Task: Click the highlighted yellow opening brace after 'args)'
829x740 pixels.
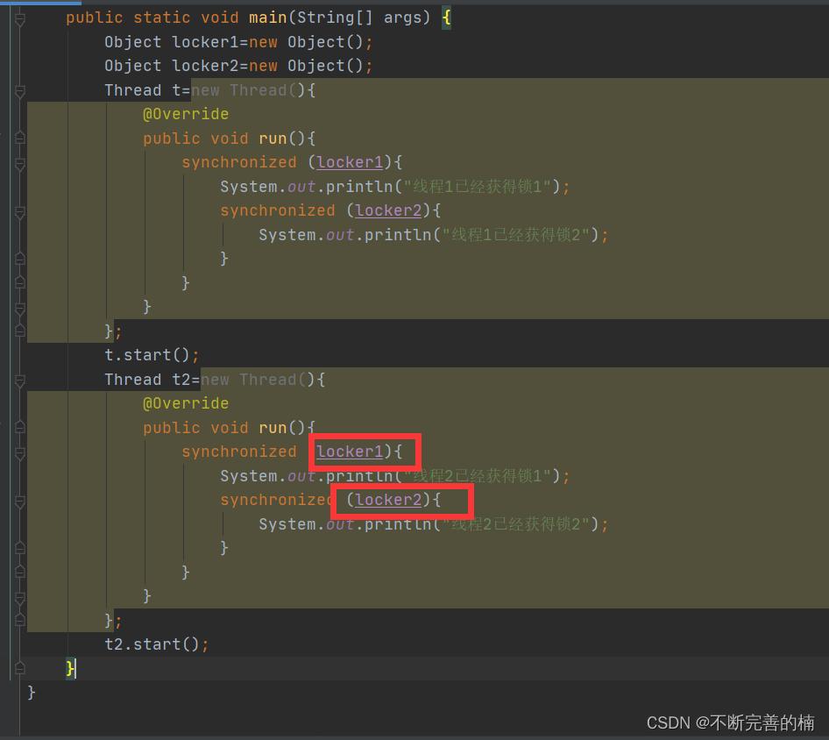Action: coord(447,18)
